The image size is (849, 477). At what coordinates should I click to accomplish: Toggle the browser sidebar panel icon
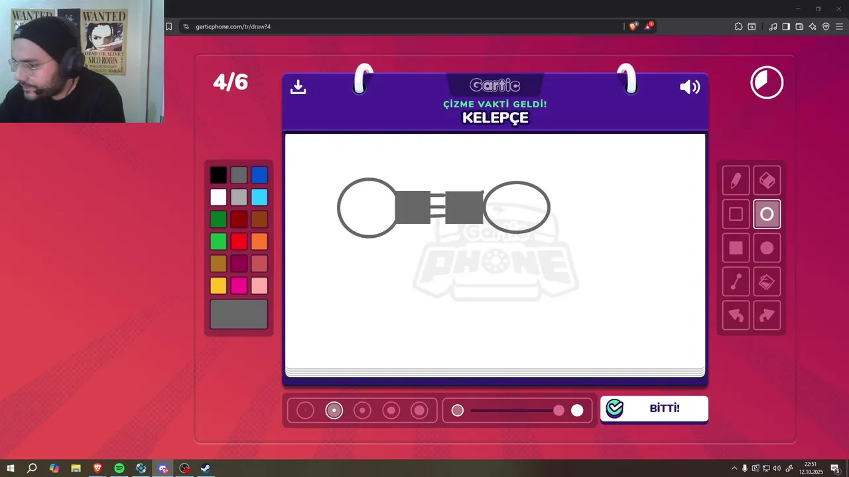point(786,26)
